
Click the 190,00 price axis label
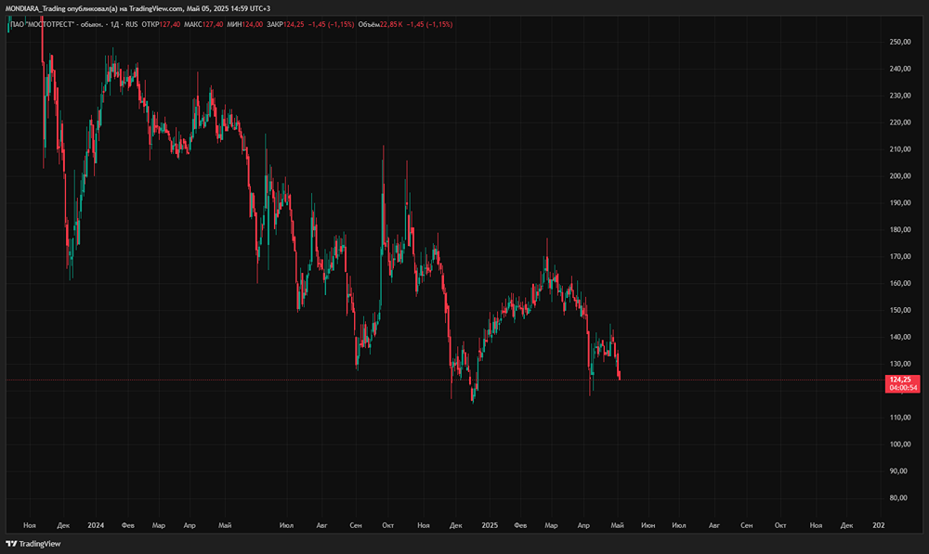[x=900, y=202]
